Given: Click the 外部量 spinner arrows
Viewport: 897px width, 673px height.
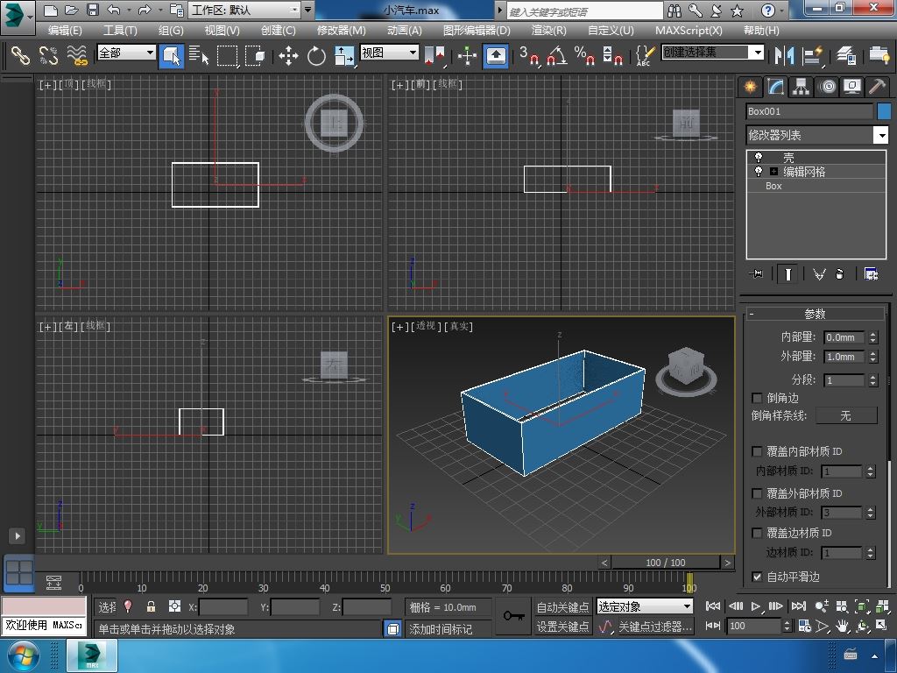Looking at the screenshot, I should pyautogui.click(x=873, y=357).
